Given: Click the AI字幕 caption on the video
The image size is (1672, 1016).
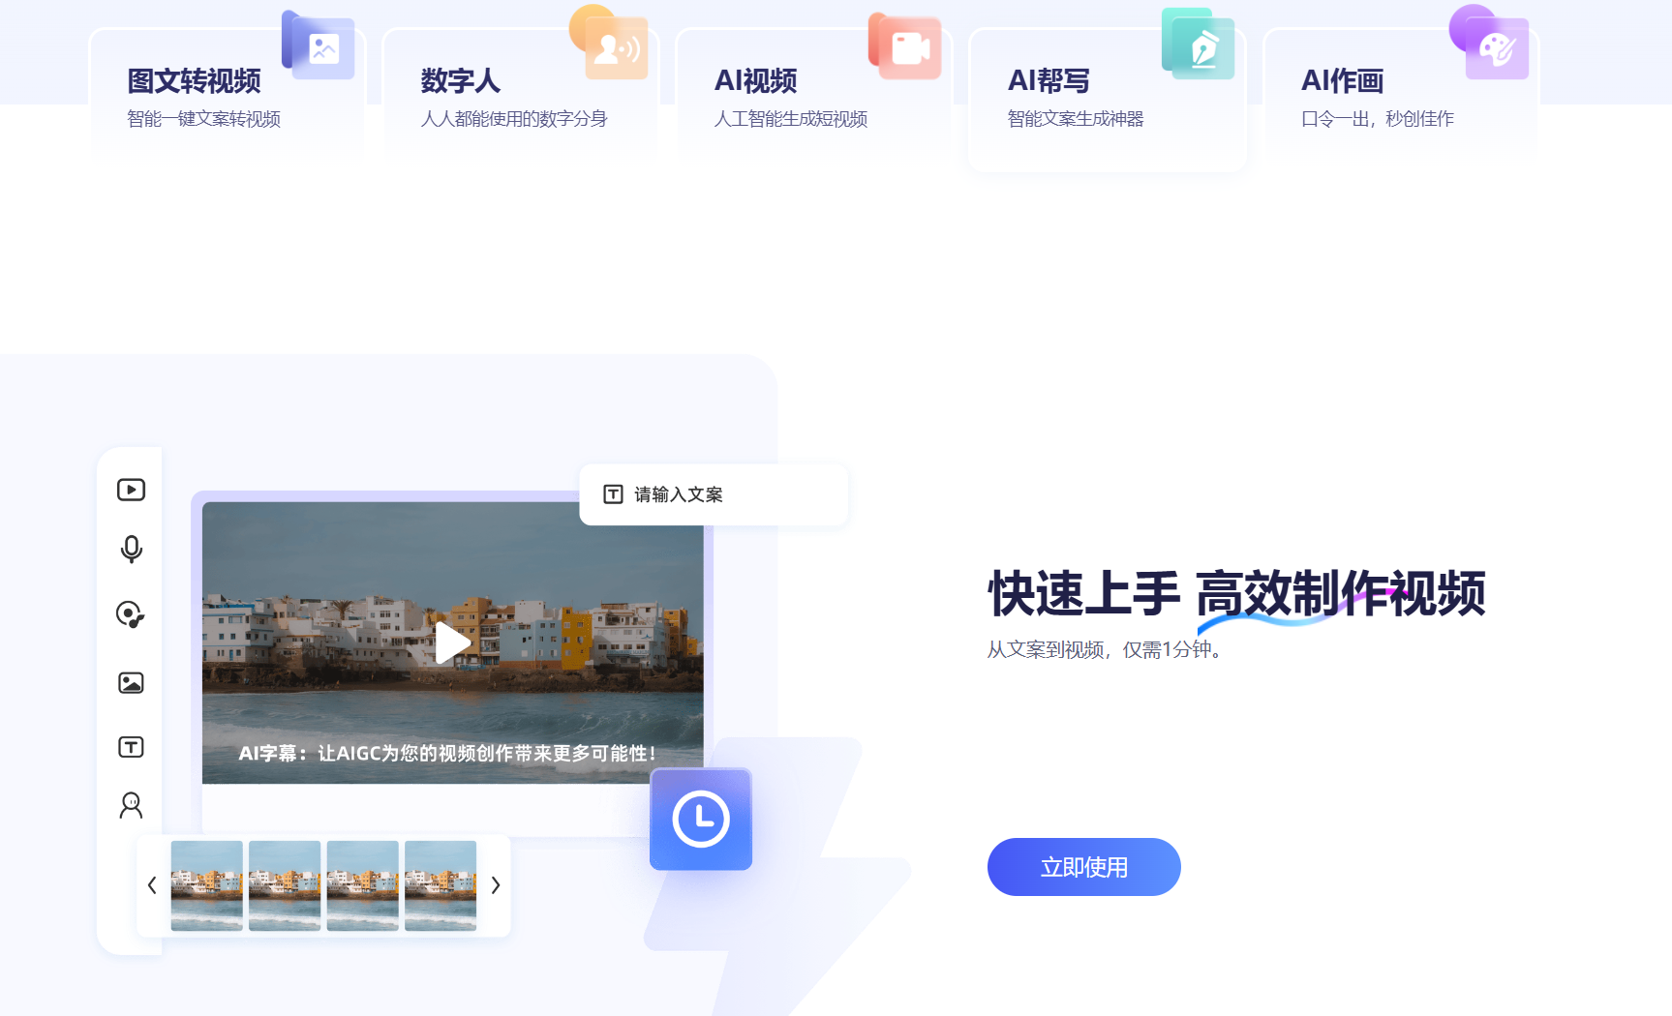Looking at the screenshot, I should pyautogui.click(x=447, y=753).
